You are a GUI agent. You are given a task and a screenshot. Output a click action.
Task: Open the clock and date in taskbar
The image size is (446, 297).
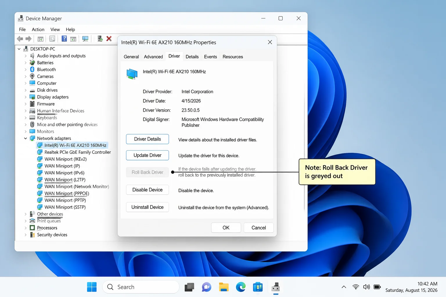click(x=411, y=287)
